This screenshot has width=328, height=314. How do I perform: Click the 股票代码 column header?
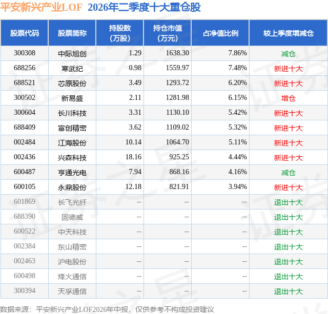point(25,33)
